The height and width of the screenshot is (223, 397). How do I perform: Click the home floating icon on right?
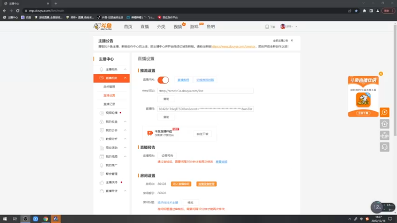(x=384, y=123)
